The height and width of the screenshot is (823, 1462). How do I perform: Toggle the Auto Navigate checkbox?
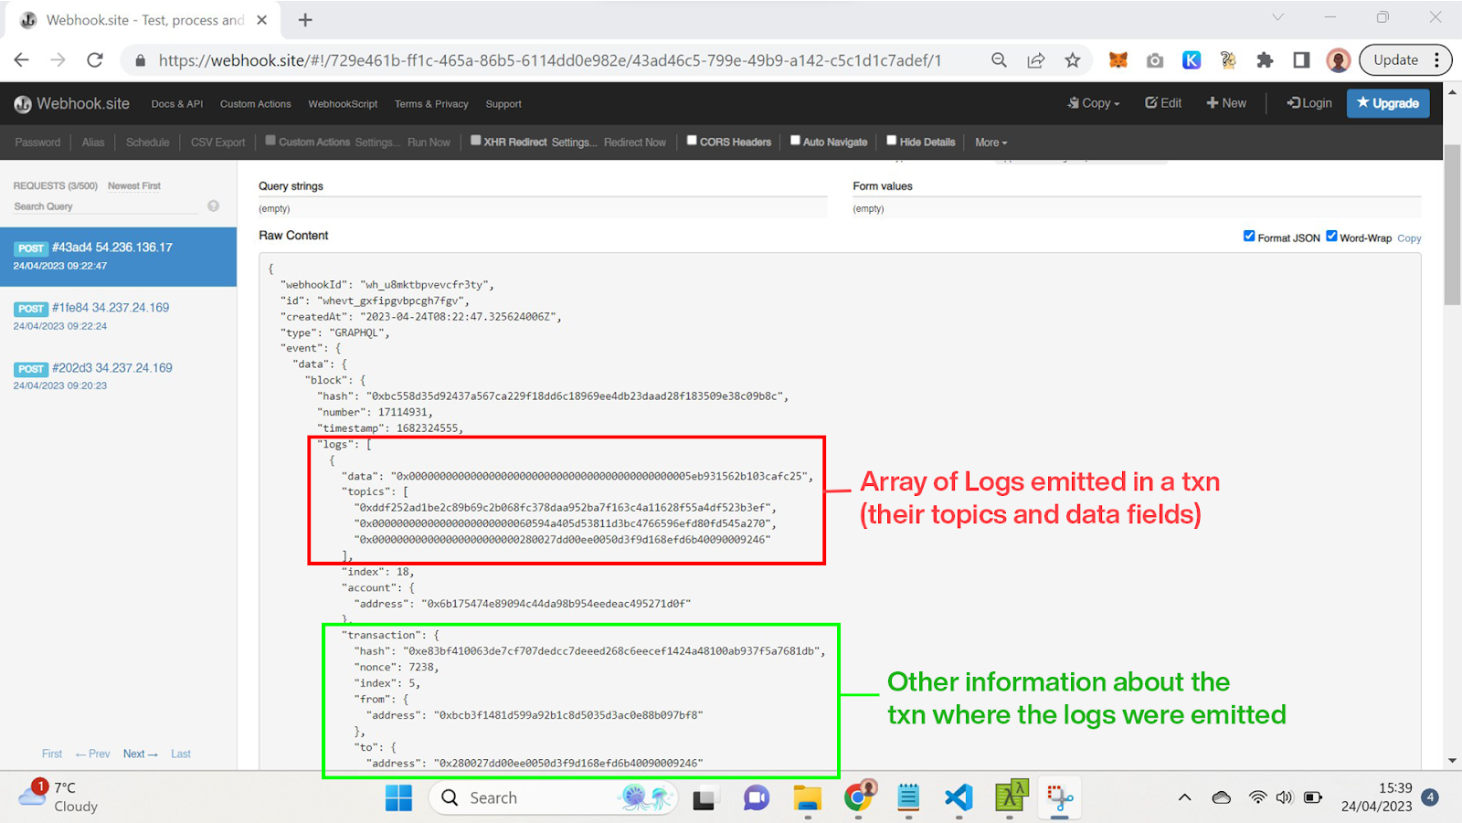[x=795, y=141]
